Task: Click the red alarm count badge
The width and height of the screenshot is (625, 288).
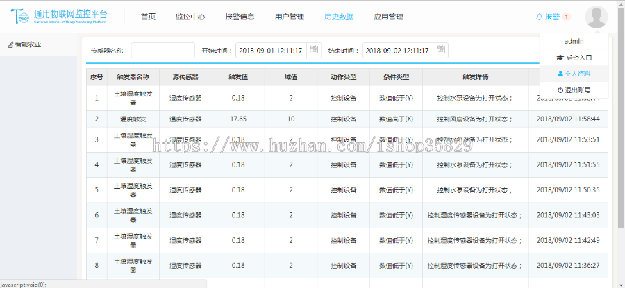Action: click(567, 17)
